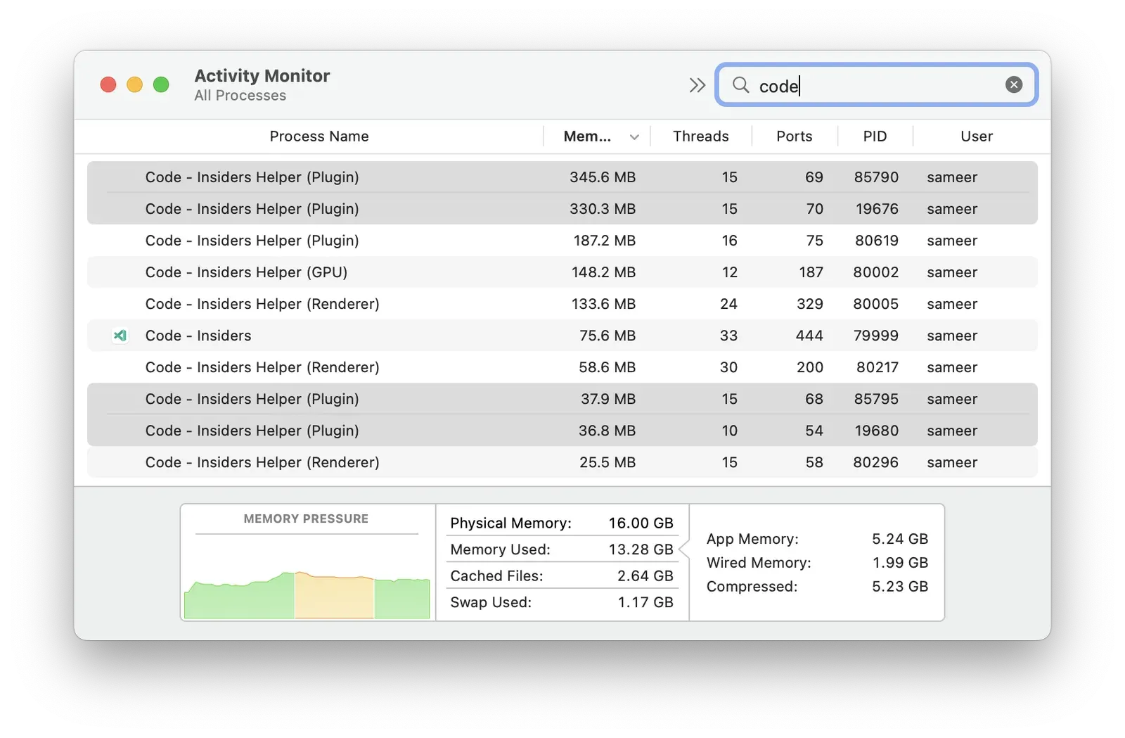This screenshot has height=738, width=1125.
Task: Select the Renderer process with PID 80005
Action: 562,304
